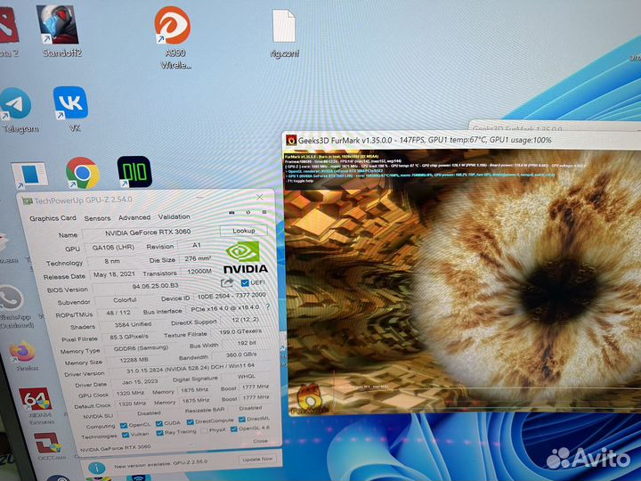Switch to the Sensors tab
The image size is (641, 481).
tap(97, 218)
